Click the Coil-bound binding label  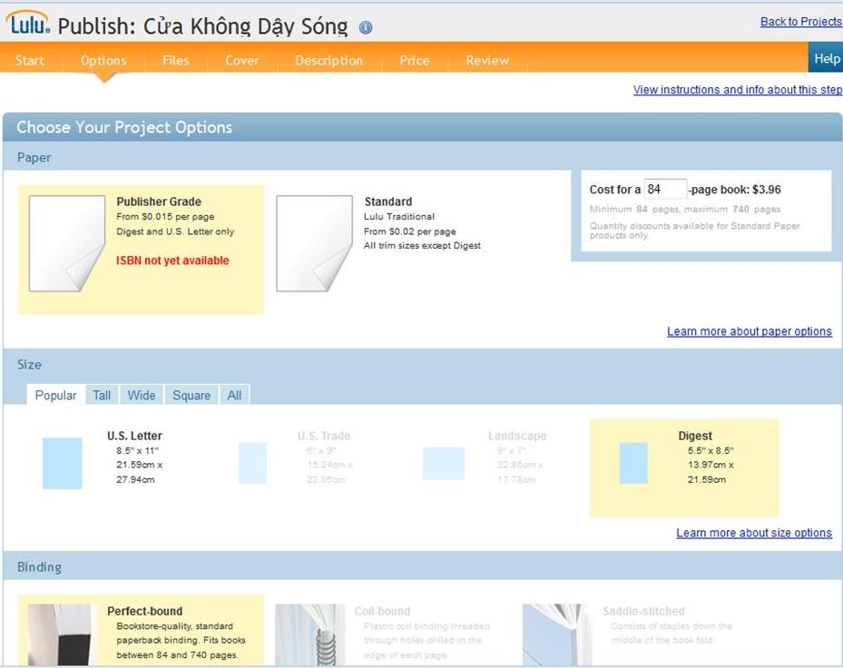(x=382, y=611)
